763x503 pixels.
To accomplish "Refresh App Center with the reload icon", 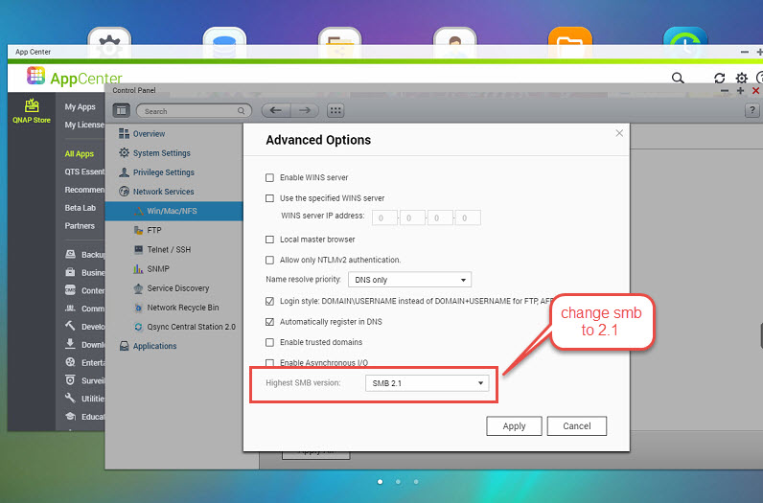I will click(x=719, y=78).
